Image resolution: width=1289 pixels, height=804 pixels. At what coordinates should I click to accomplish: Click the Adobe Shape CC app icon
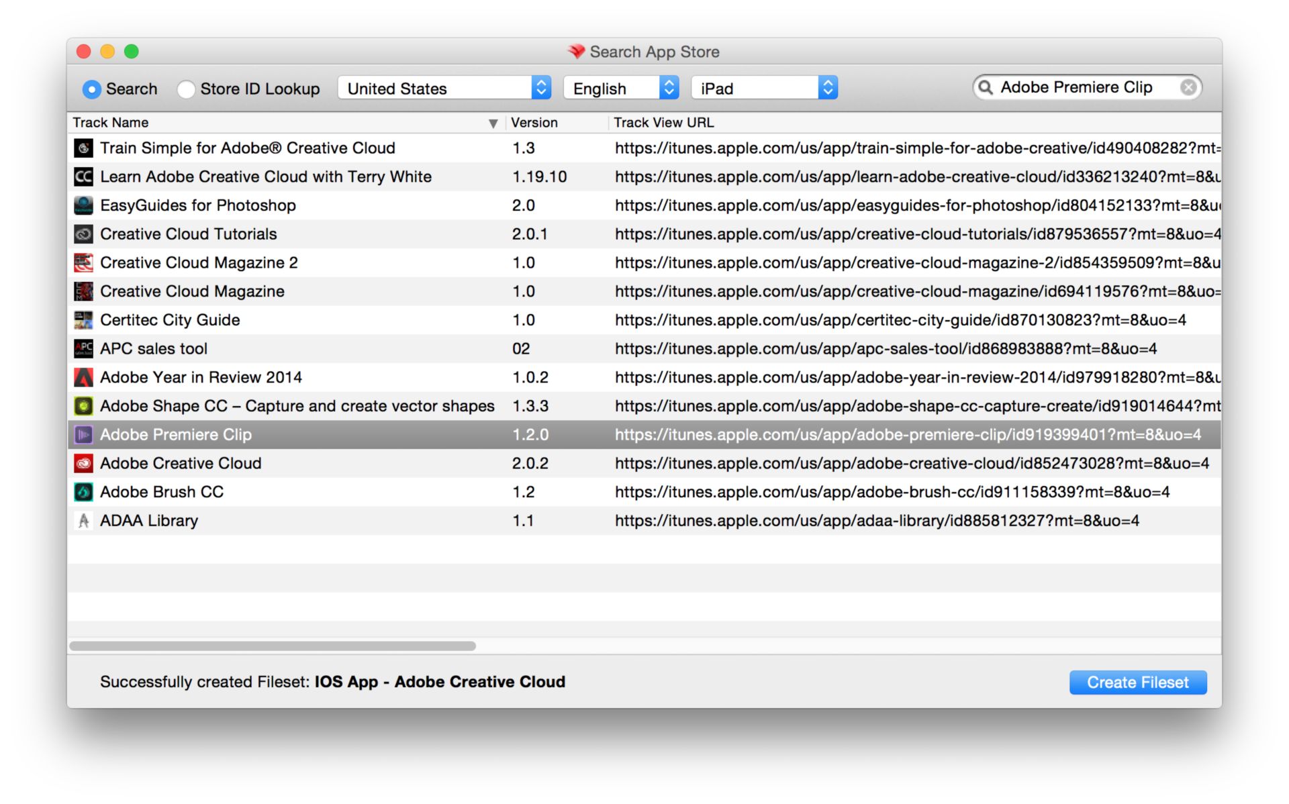pos(83,406)
